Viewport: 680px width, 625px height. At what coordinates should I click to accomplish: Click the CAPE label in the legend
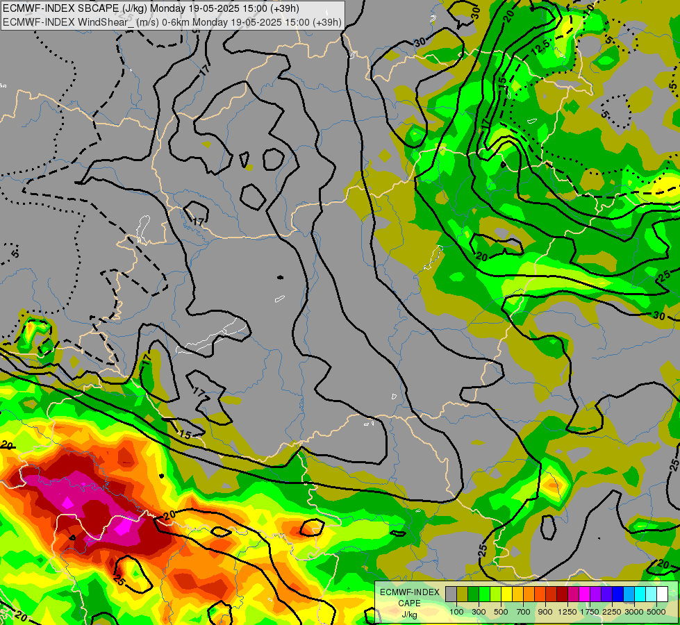point(409,603)
